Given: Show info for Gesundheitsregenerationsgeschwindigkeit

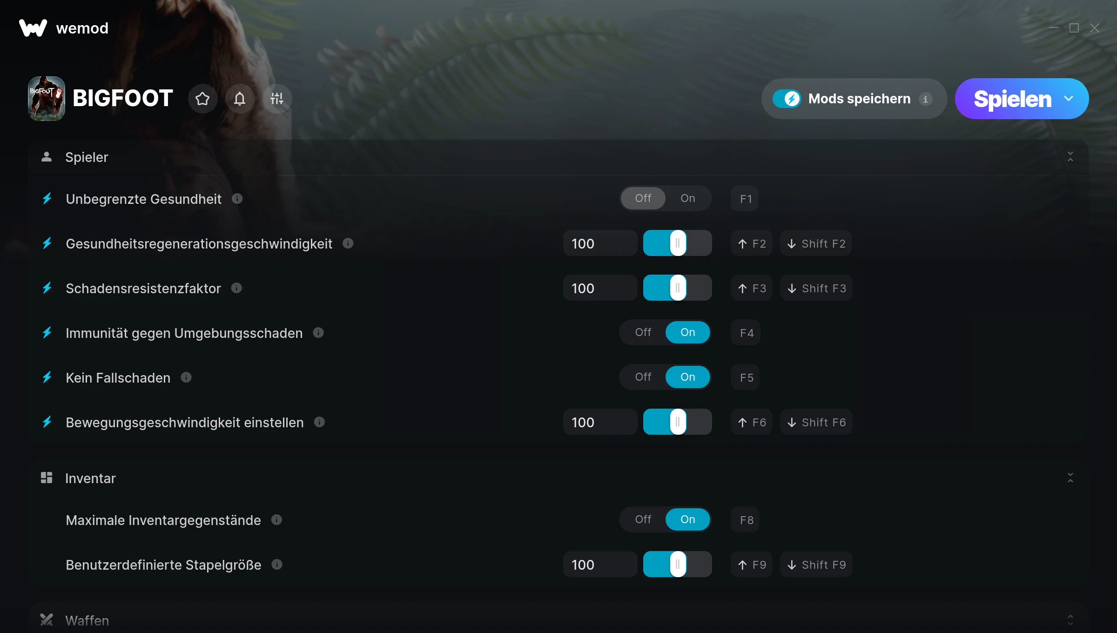Looking at the screenshot, I should pos(348,243).
